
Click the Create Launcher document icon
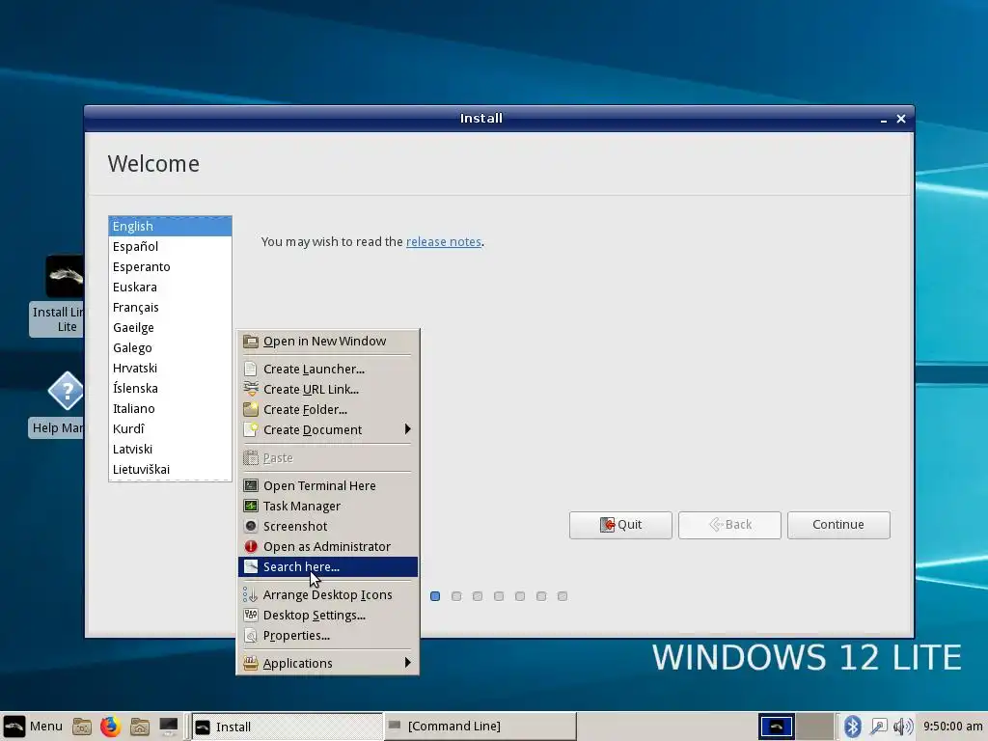click(251, 370)
